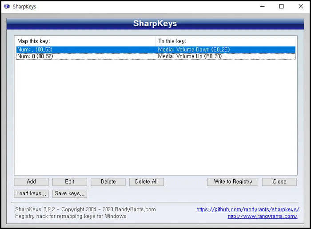Click the Close button beside Write to Registry
311x229 pixels.
coord(279,182)
